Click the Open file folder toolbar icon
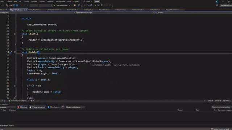Image resolution: width=232 pixels, height=130 pixels. [x=11, y=5]
